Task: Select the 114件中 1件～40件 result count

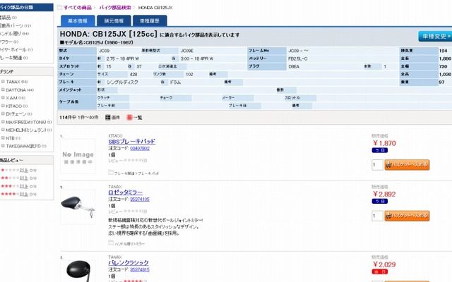Action: [78, 118]
